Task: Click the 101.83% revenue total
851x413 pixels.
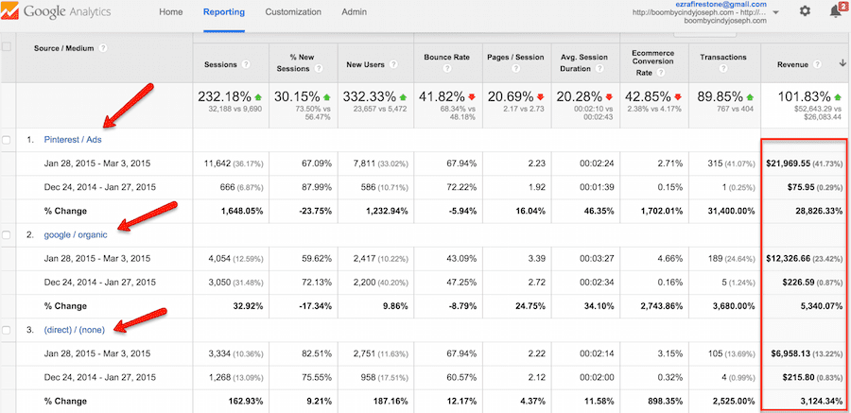Action: point(804,97)
